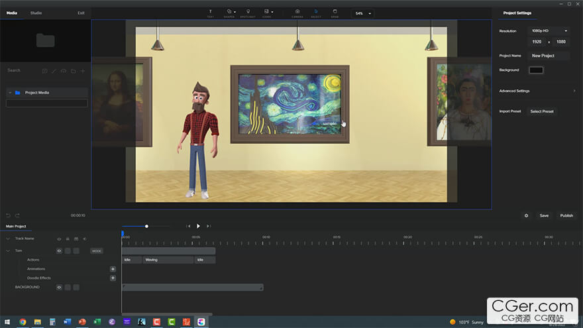Toggle visibility eye in Track Name header
Viewport: 583px width, 328px height.
59,239
